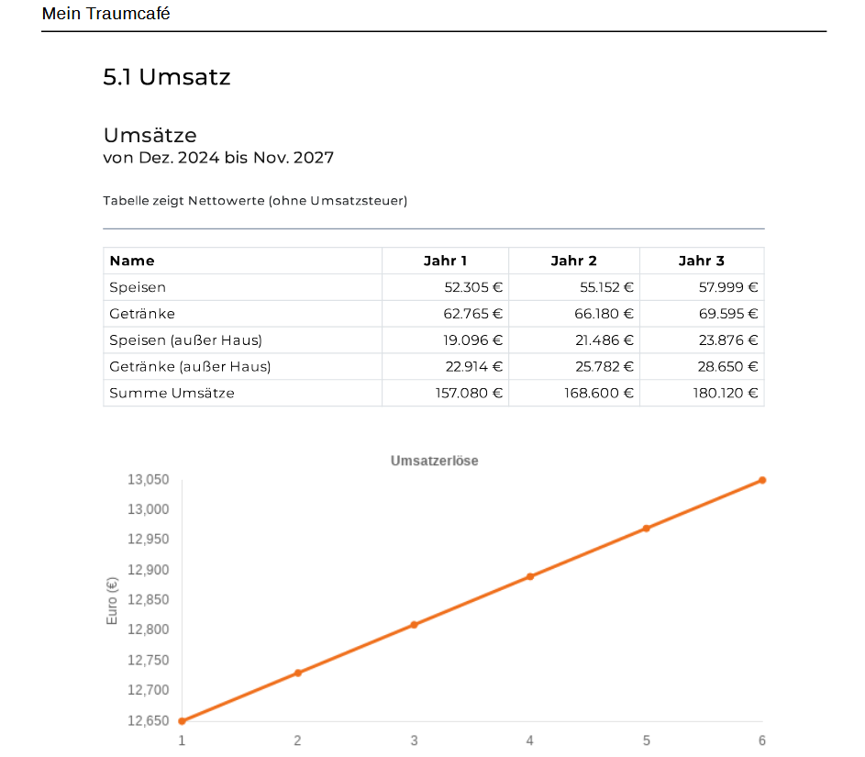This screenshot has width=865, height=757.
Task: Click the chart data point at month 3
Action: [415, 625]
